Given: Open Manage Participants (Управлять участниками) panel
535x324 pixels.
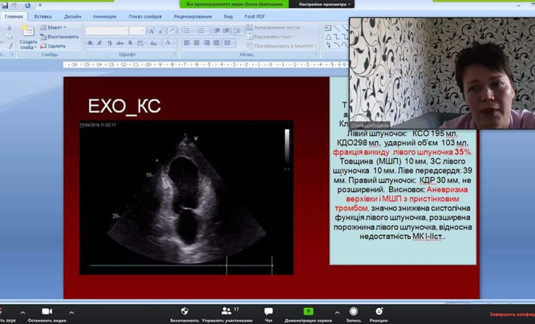Looking at the screenshot, I should point(227,311).
